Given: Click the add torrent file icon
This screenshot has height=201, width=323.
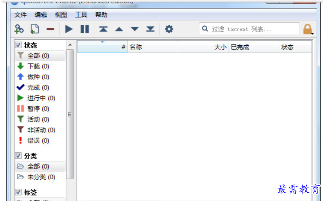Looking at the screenshot, I should click(x=34, y=29).
